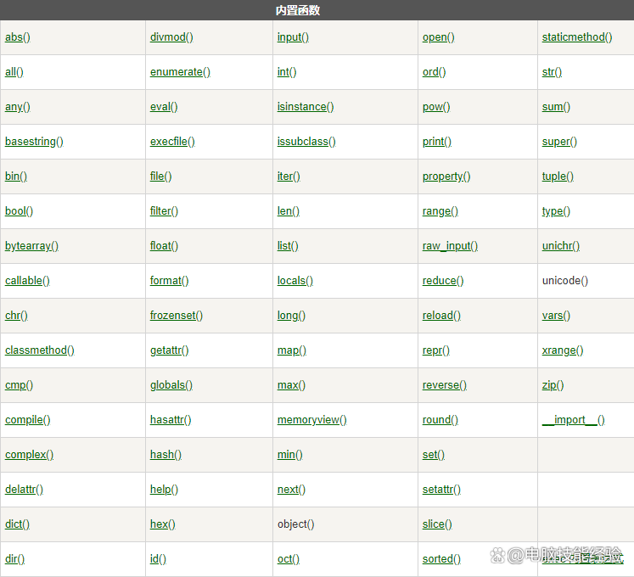Follow the ord() link
The height and width of the screenshot is (577, 634).
434,72
